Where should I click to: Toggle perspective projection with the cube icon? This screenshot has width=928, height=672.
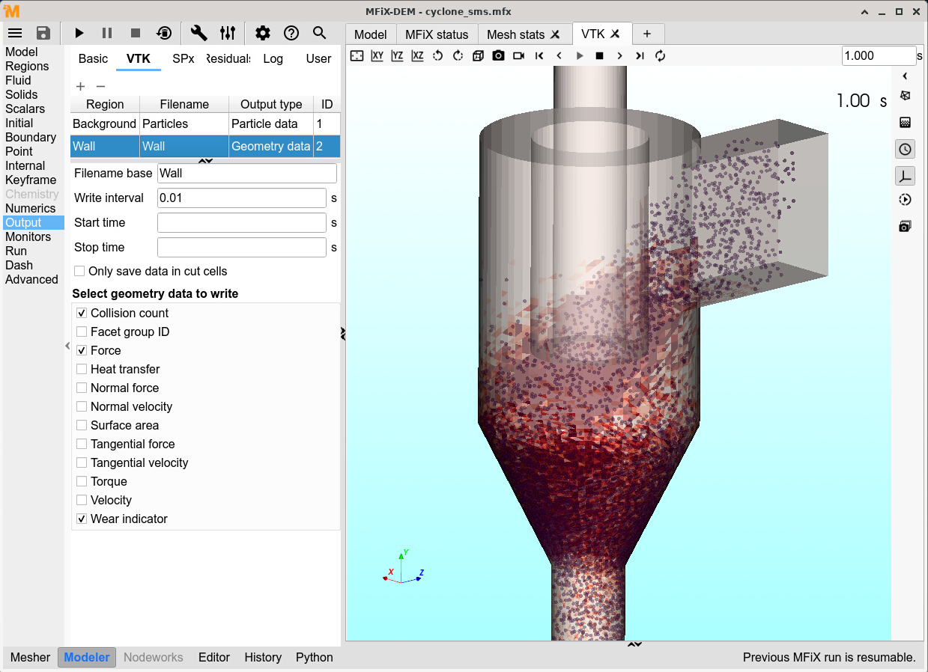coord(478,55)
